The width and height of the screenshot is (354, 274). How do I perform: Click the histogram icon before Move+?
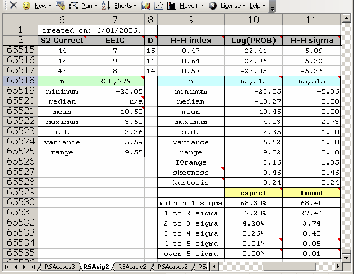[172, 6]
